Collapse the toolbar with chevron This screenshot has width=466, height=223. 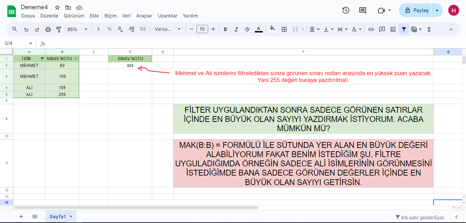pos(451,29)
